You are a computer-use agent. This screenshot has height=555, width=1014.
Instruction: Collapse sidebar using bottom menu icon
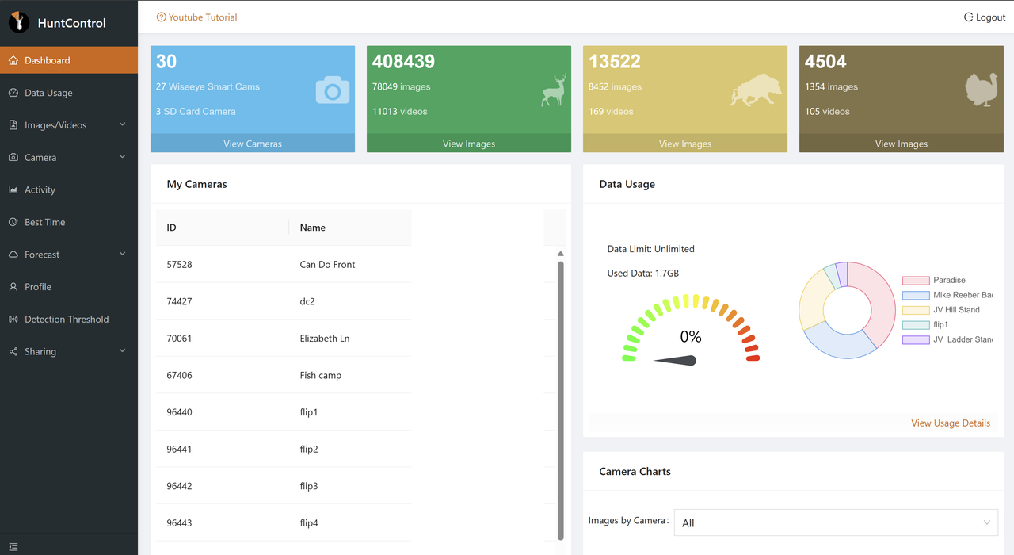[x=13, y=547]
